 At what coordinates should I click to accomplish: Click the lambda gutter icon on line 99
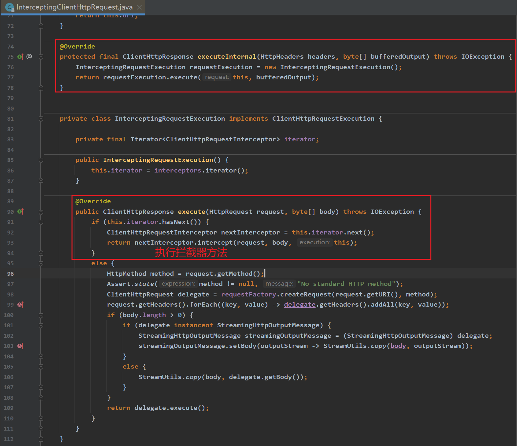[20, 305]
